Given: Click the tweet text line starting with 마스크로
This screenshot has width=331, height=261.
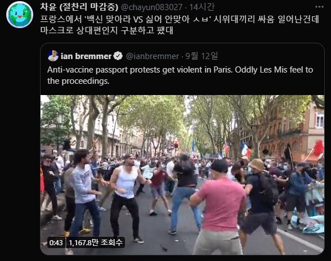Looking at the screenshot, I should [107, 30].
